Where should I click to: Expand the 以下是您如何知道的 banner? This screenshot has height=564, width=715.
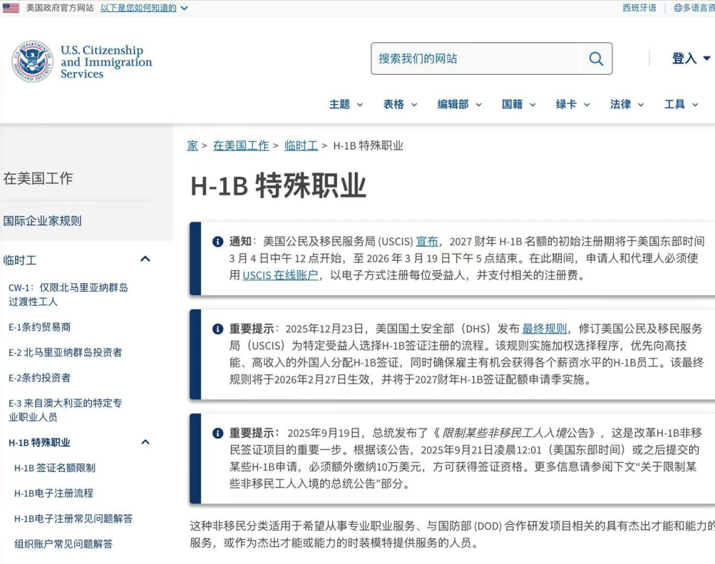(144, 8)
